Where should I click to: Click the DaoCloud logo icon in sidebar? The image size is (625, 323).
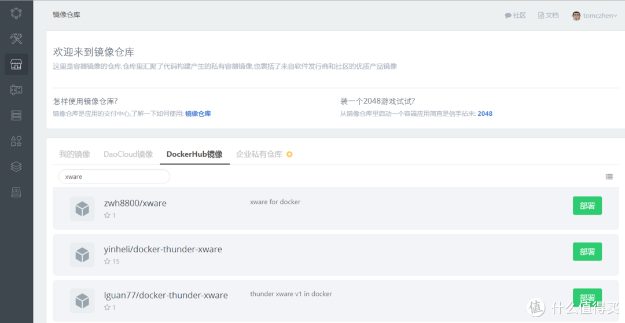16,13
